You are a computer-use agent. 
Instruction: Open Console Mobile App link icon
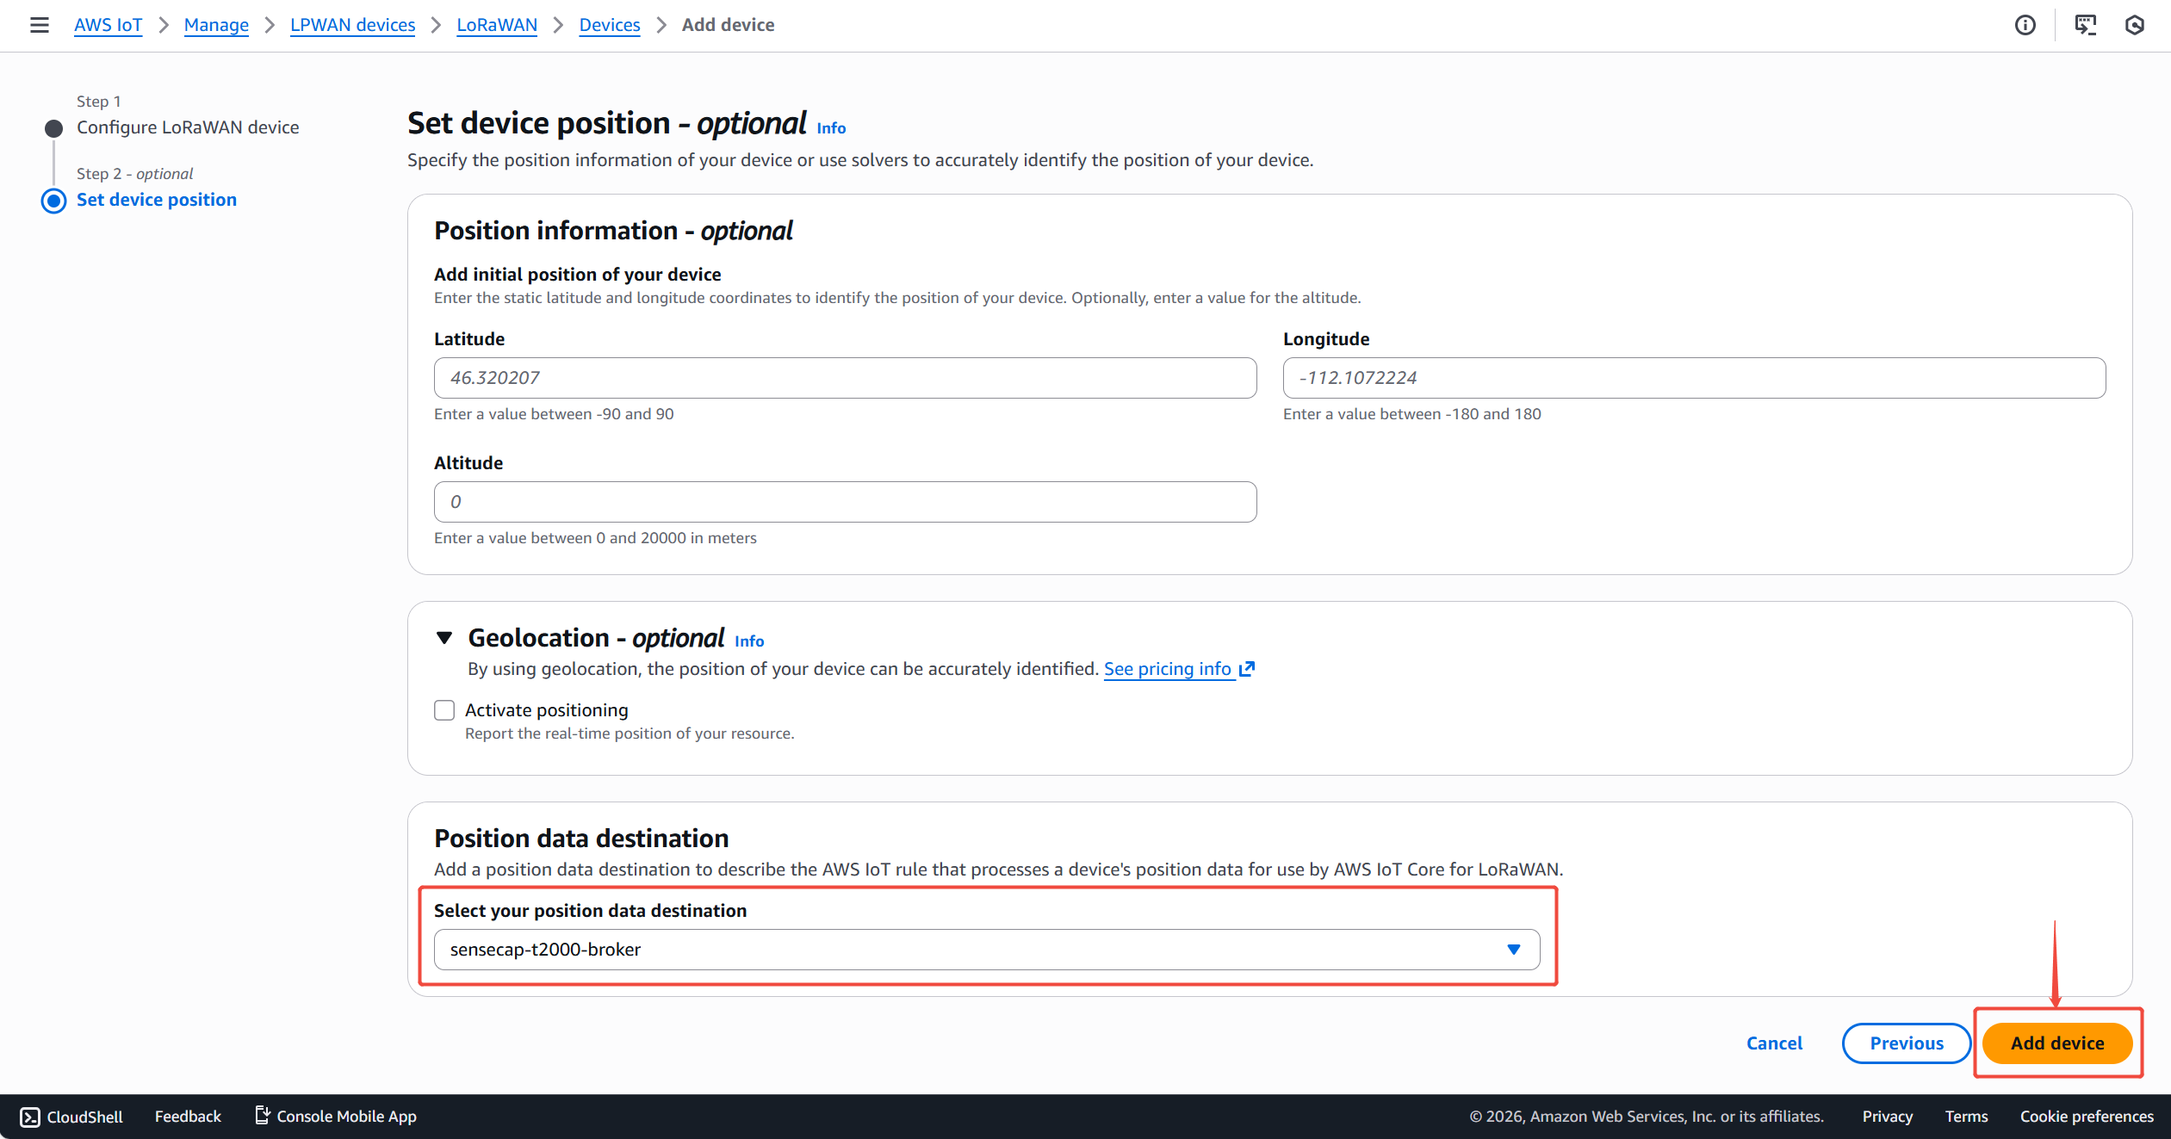tap(263, 1116)
